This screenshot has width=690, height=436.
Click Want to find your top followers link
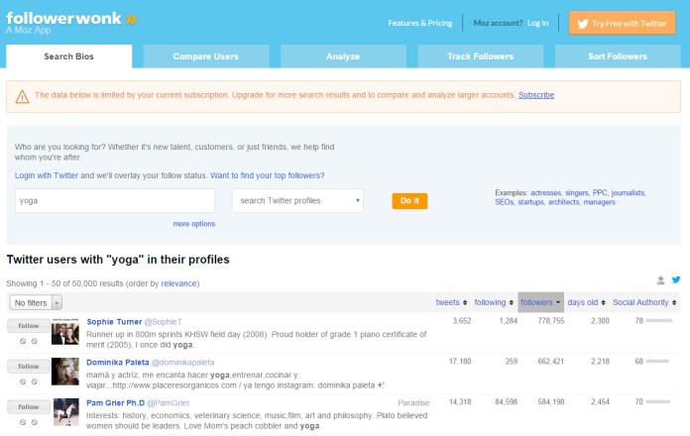pos(267,175)
